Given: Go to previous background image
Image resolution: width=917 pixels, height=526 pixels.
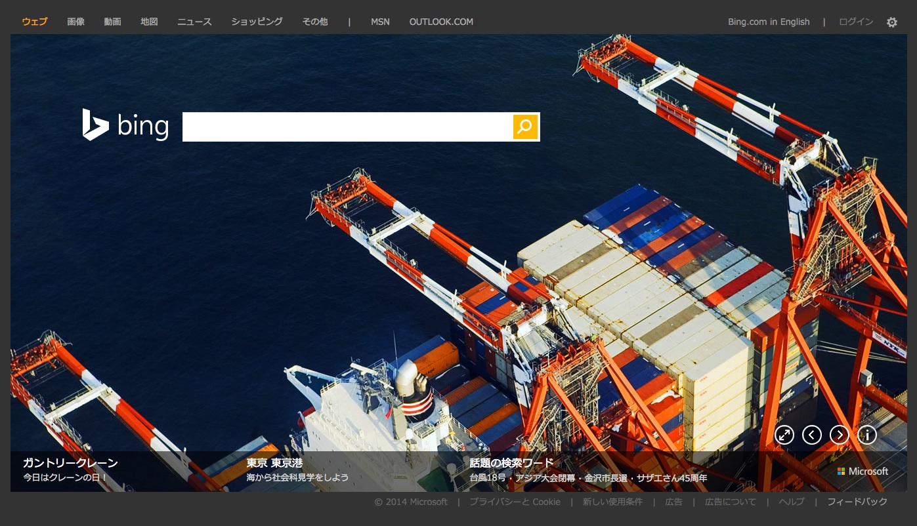Looking at the screenshot, I should pos(812,435).
